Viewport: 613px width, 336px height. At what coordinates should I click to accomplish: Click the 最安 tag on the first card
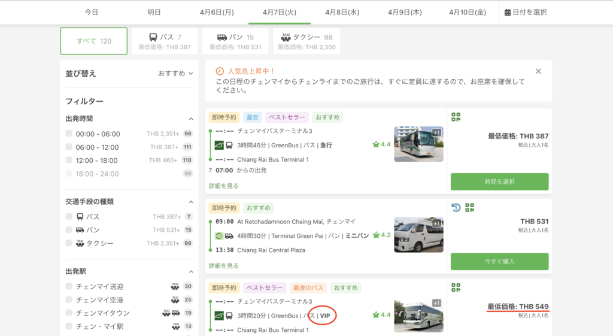(x=253, y=117)
